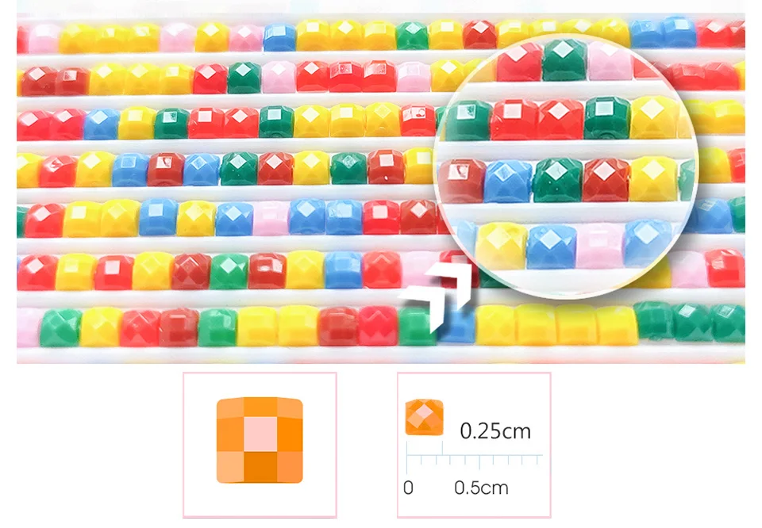This screenshot has width=762, height=528.
Task: Select the large orange square diamond illustration
Action: click(x=260, y=440)
